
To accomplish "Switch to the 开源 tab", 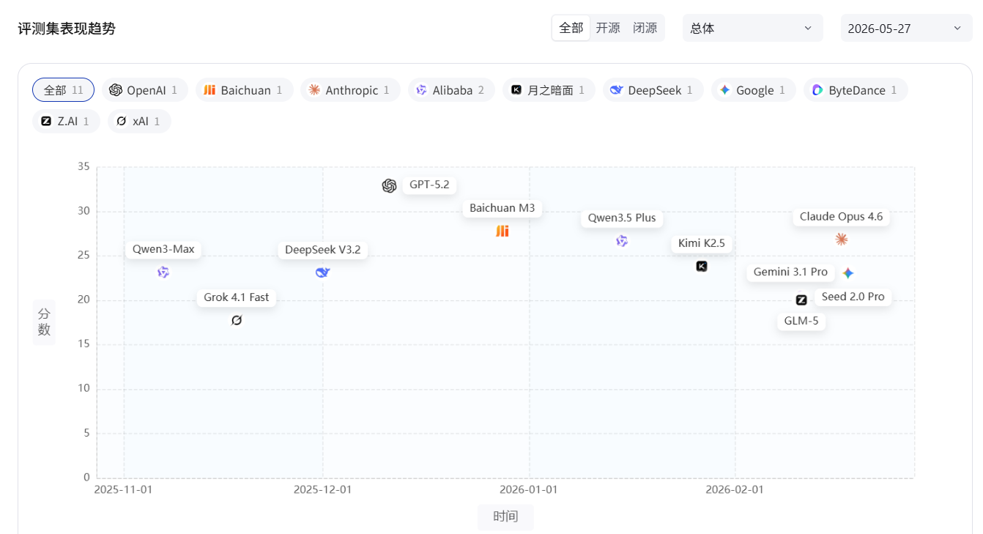I will coord(608,28).
